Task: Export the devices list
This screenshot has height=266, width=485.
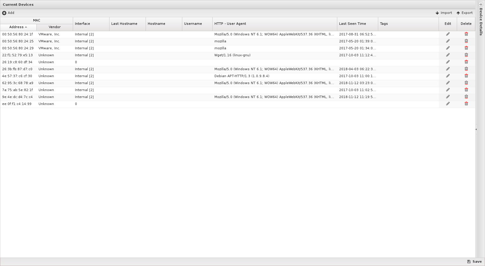Action: [x=465, y=13]
